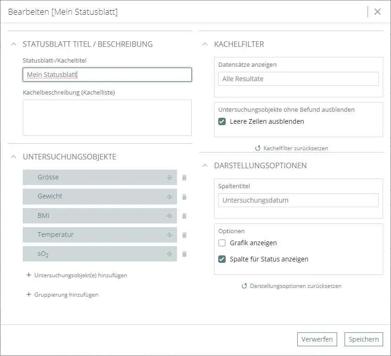Delete the Gewicht examination object

184,197
